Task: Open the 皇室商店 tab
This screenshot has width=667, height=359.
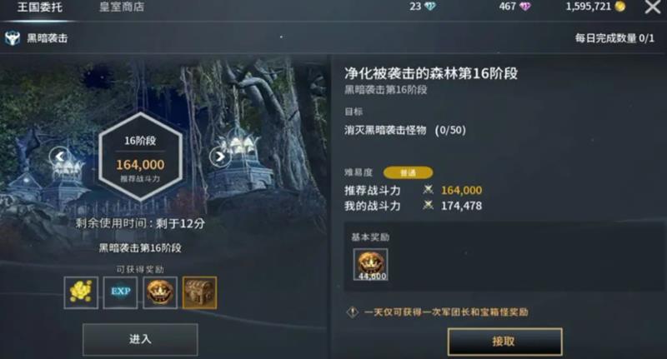Action: point(122,7)
